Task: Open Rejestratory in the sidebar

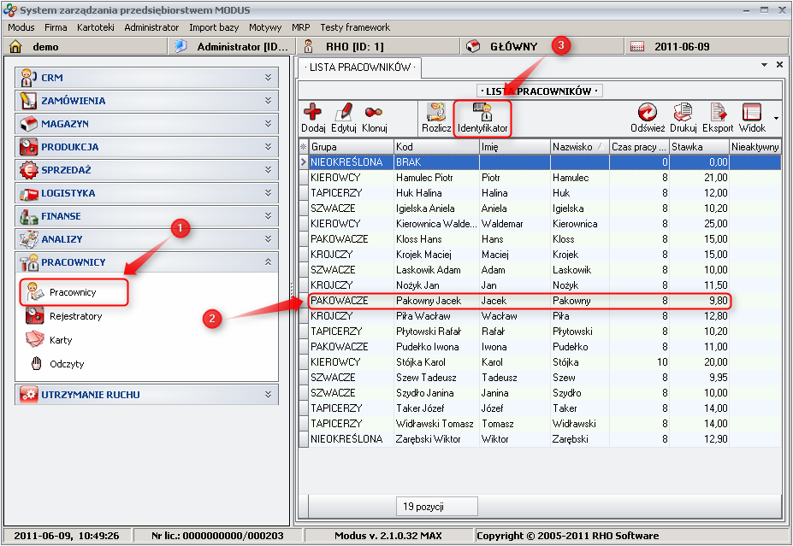Action: coord(75,316)
